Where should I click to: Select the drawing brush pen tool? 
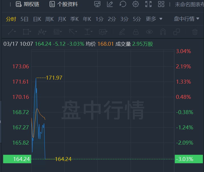[x=122, y=32]
